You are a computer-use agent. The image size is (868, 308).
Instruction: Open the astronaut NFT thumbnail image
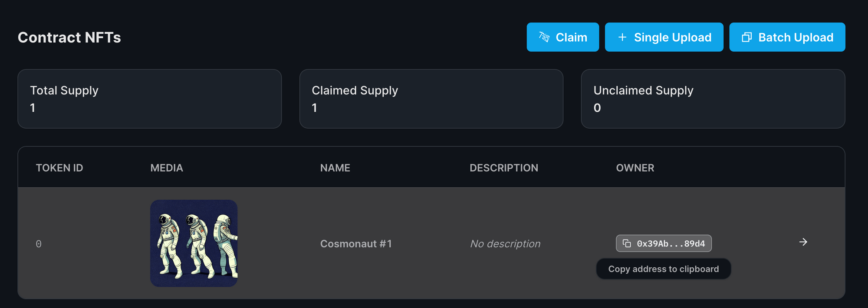click(x=194, y=243)
